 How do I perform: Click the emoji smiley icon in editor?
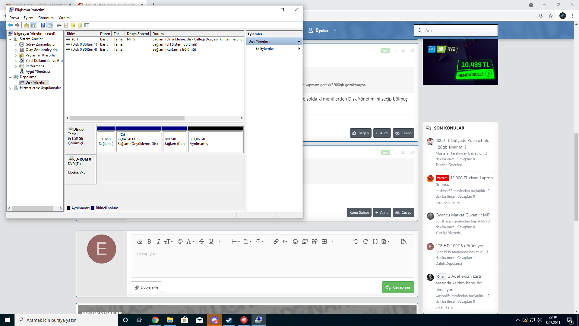(295, 241)
